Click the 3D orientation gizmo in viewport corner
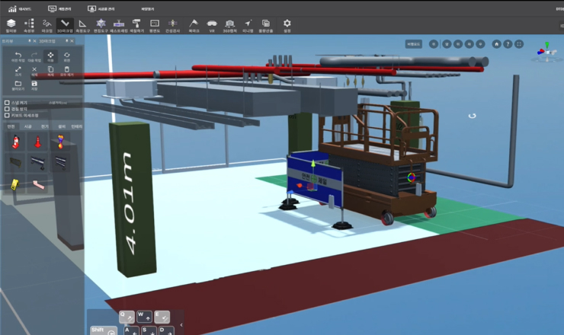564x335 pixels. [x=546, y=52]
